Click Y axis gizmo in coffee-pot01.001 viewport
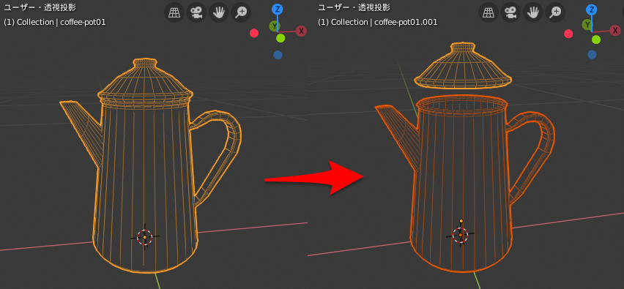The width and height of the screenshot is (624, 289). 587,25
